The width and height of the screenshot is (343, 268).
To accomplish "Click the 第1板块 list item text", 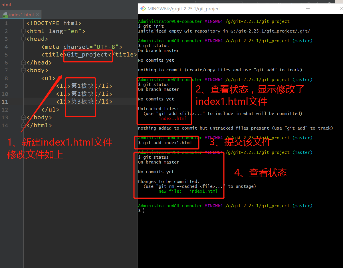I will (82, 86).
